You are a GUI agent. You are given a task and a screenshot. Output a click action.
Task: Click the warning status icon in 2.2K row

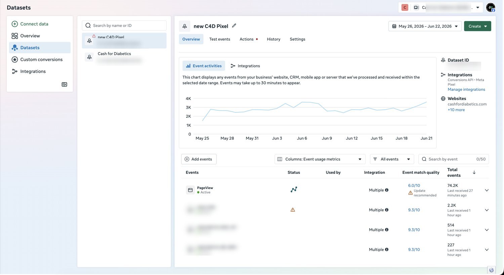tap(293, 210)
